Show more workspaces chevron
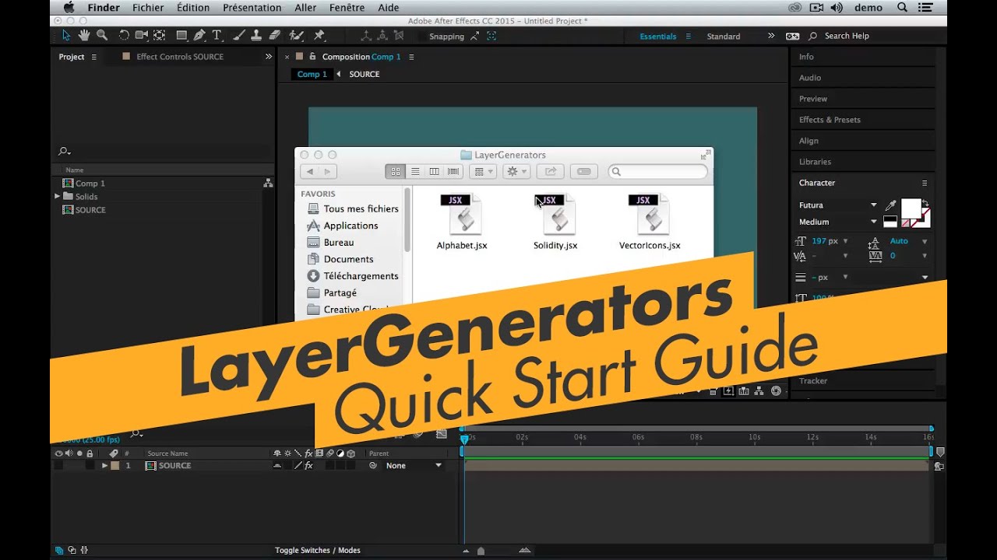Viewport: 997px width, 560px height. pyautogui.click(x=771, y=36)
